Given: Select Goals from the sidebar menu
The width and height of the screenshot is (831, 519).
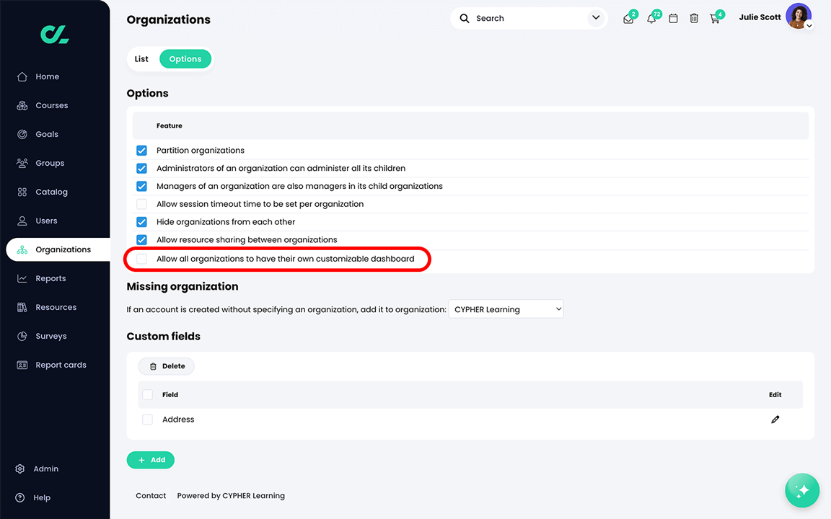Looking at the screenshot, I should click(x=46, y=134).
